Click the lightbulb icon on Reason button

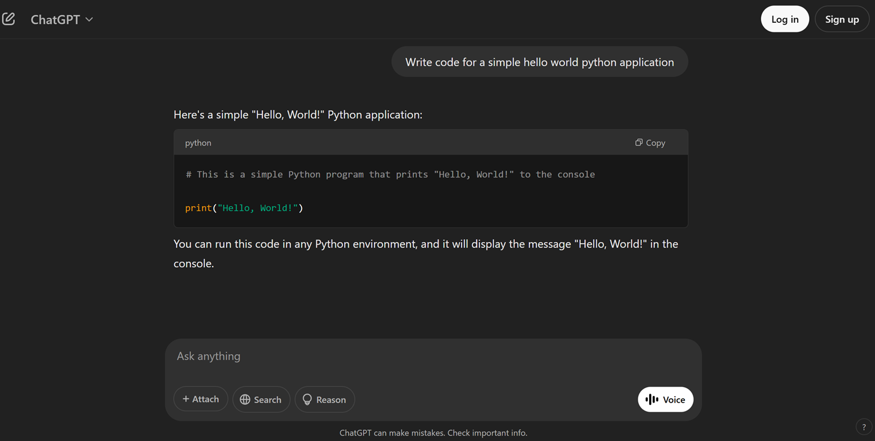pyautogui.click(x=307, y=399)
